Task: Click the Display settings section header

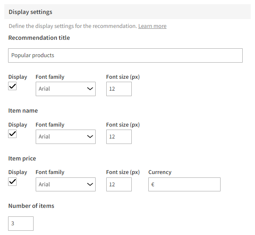Action: pyautogui.click(x=30, y=12)
